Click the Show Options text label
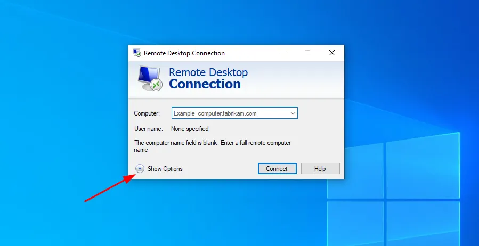Screen dimensions: 479x246 (x=165, y=169)
